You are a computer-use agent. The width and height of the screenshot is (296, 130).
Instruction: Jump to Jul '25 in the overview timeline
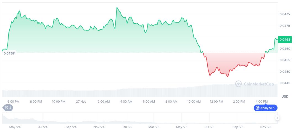click(x=210, y=127)
